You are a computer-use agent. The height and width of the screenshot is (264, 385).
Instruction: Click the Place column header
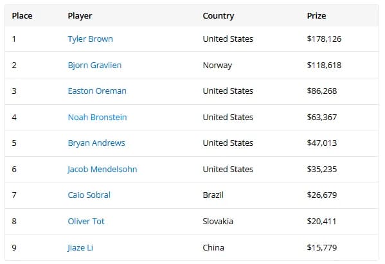[22, 16]
